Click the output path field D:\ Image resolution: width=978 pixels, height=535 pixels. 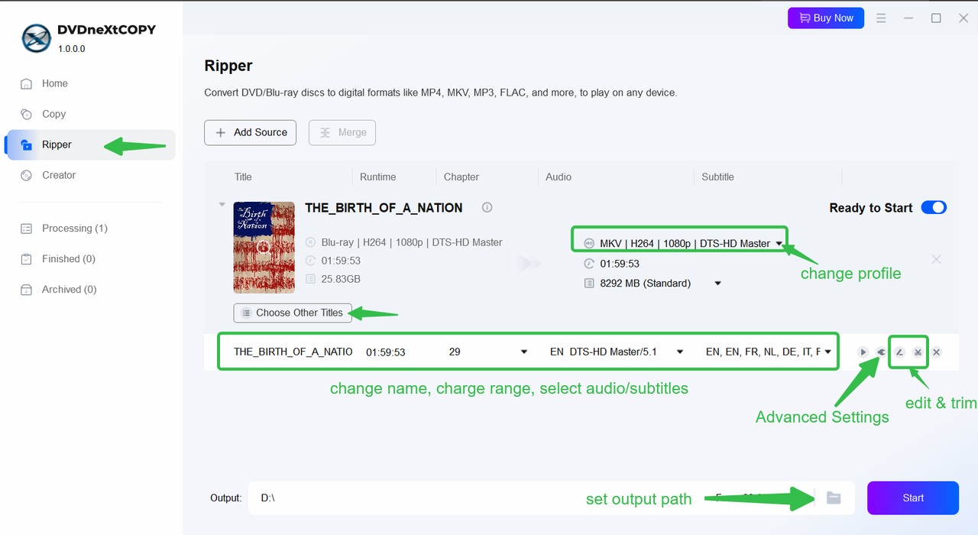tap(533, 498)
